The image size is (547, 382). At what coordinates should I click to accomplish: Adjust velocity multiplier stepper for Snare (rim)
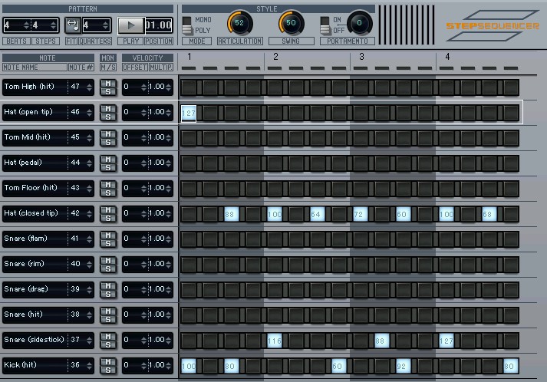[169, 265]
